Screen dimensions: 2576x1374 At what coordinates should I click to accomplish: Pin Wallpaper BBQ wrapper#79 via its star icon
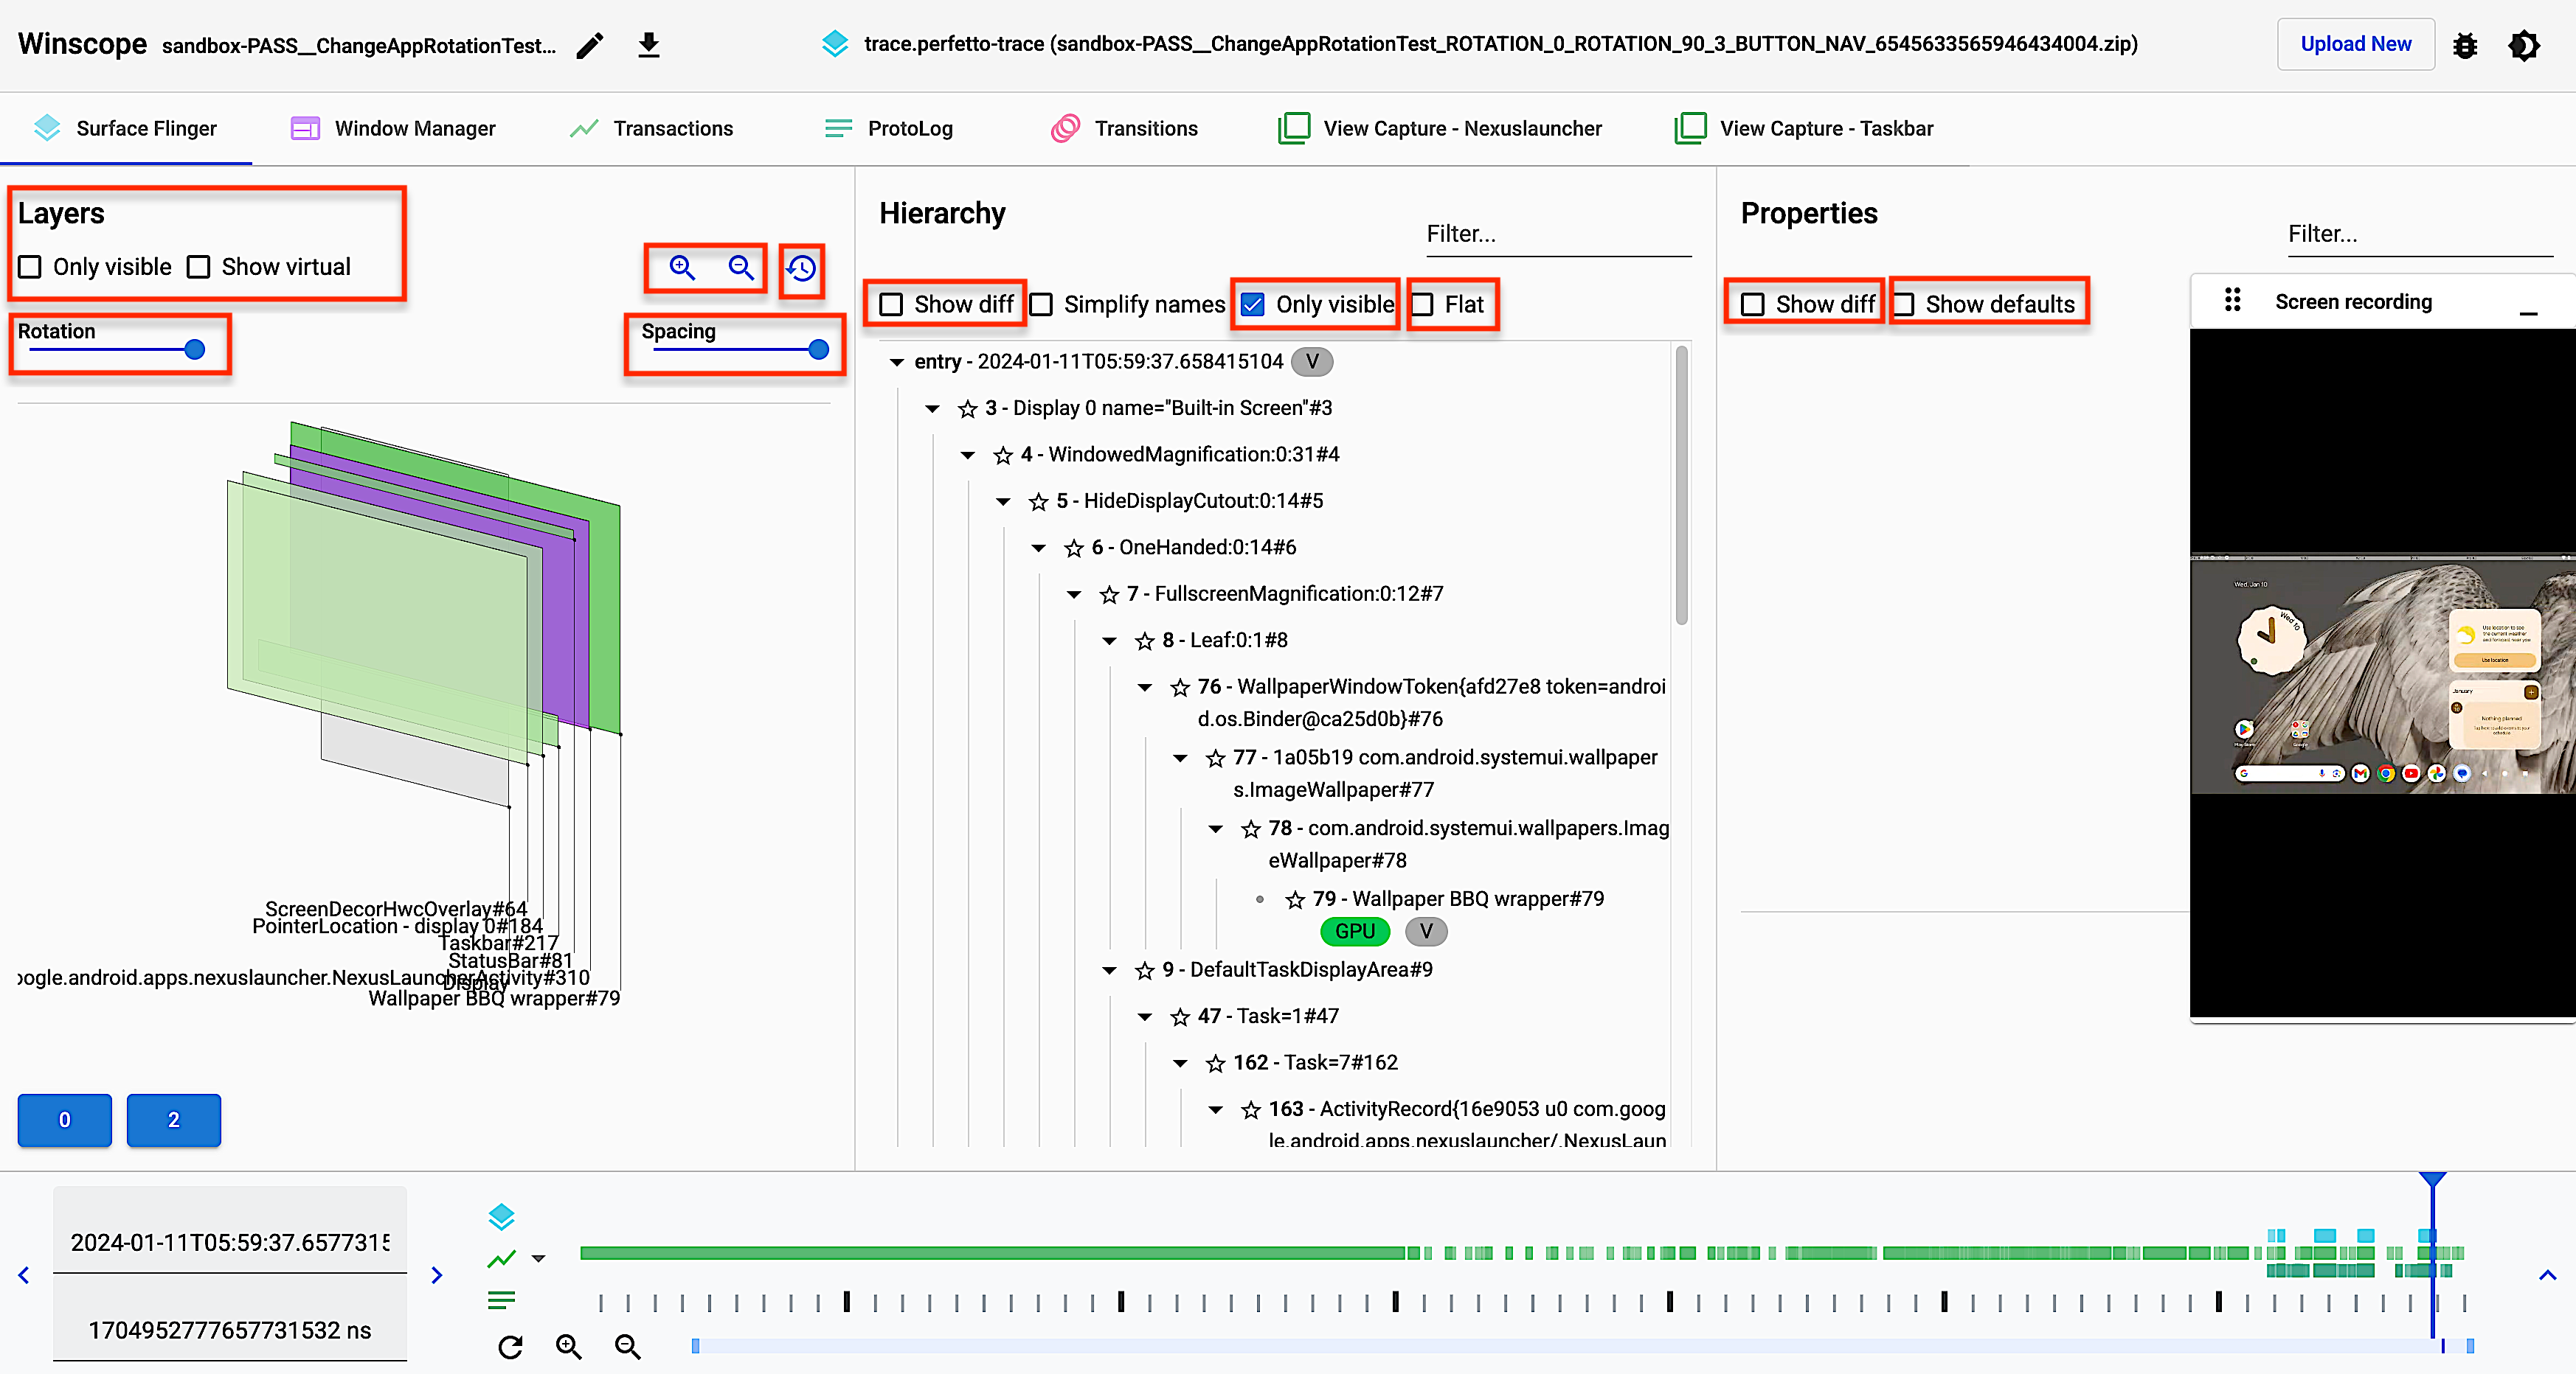tap(1295, 899)
